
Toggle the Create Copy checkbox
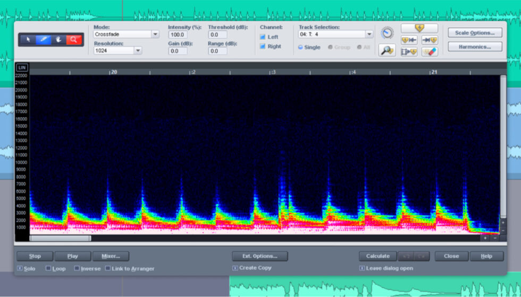[x=235, y=268]
